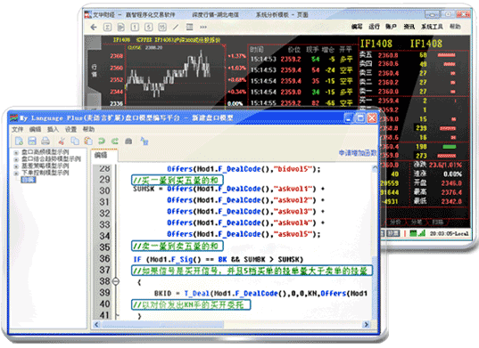Click the paste clipboard icon
This screenshot has height=348, width=479.
click(88, 141)
